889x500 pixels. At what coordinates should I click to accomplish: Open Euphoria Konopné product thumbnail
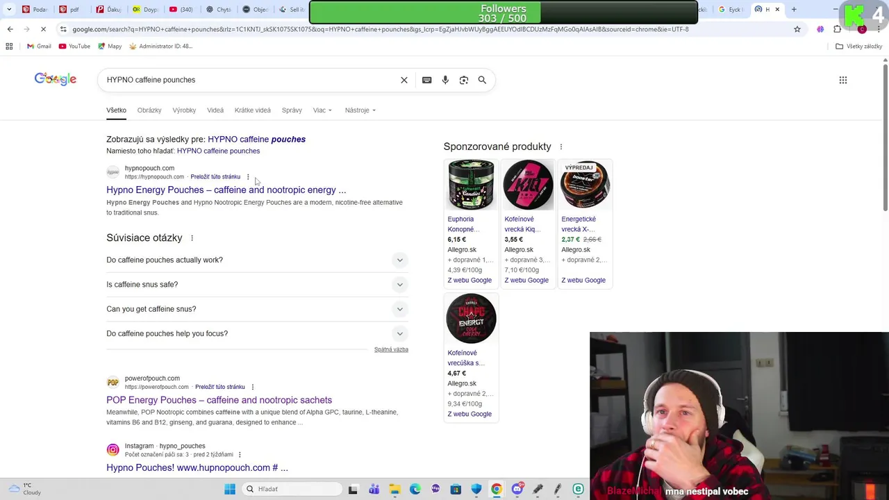click(x=471, y=185)
